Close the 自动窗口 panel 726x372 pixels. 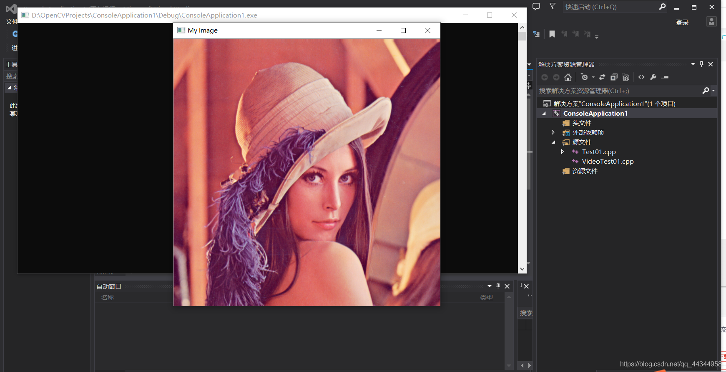tap(507, 286)
